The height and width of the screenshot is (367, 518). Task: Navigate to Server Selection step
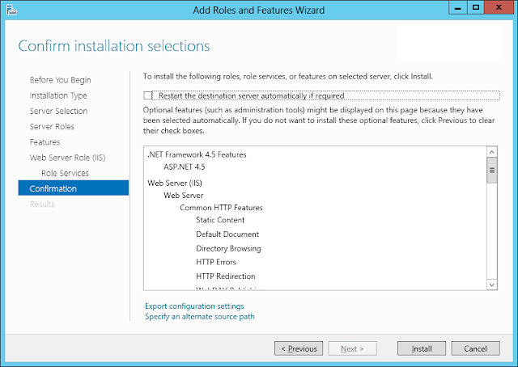tap(58, 111)
